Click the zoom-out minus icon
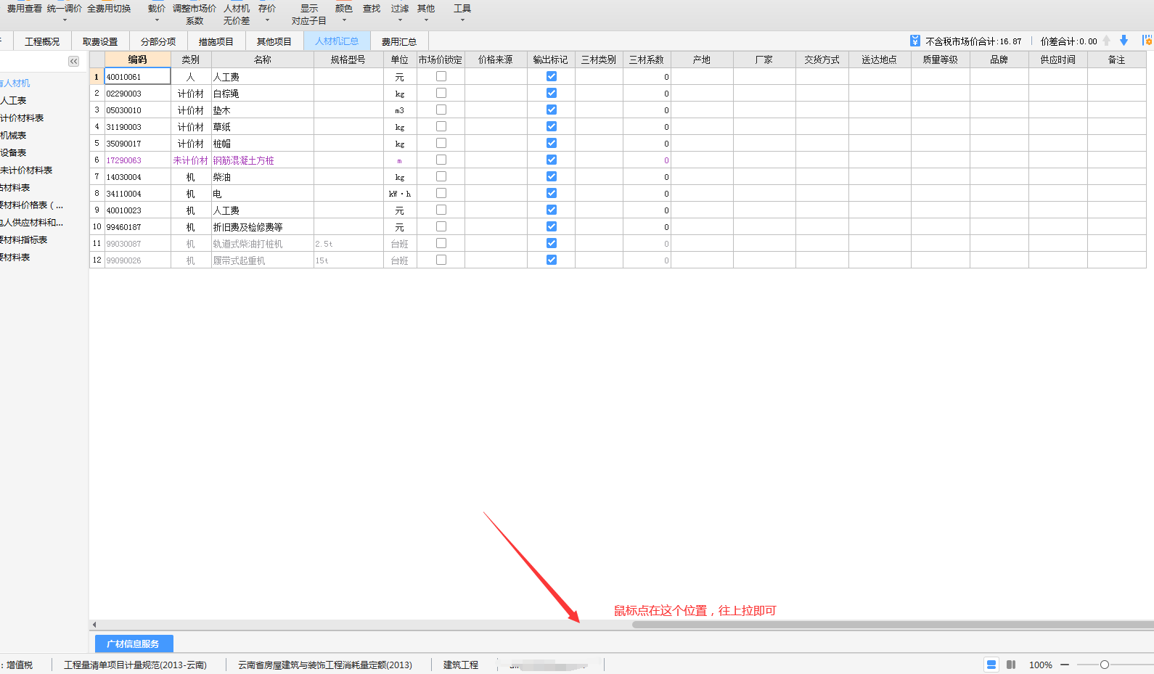 point(1065,665)
